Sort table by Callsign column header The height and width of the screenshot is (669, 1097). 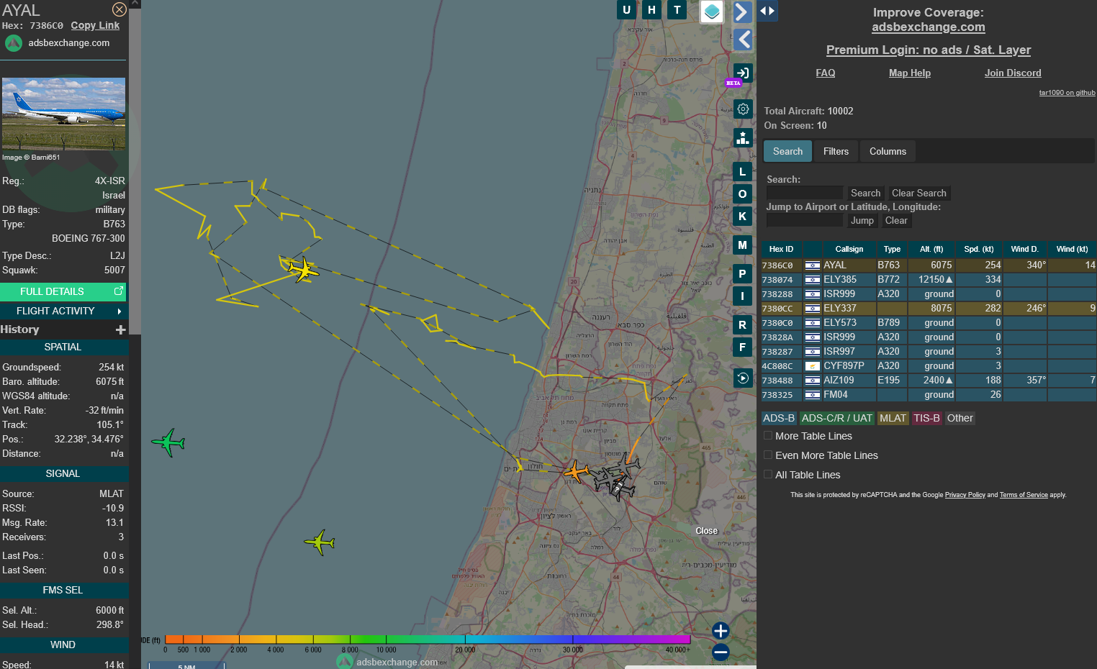[849, 249]
